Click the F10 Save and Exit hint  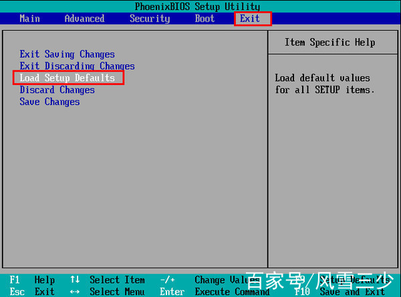click(x=340, y=292)
